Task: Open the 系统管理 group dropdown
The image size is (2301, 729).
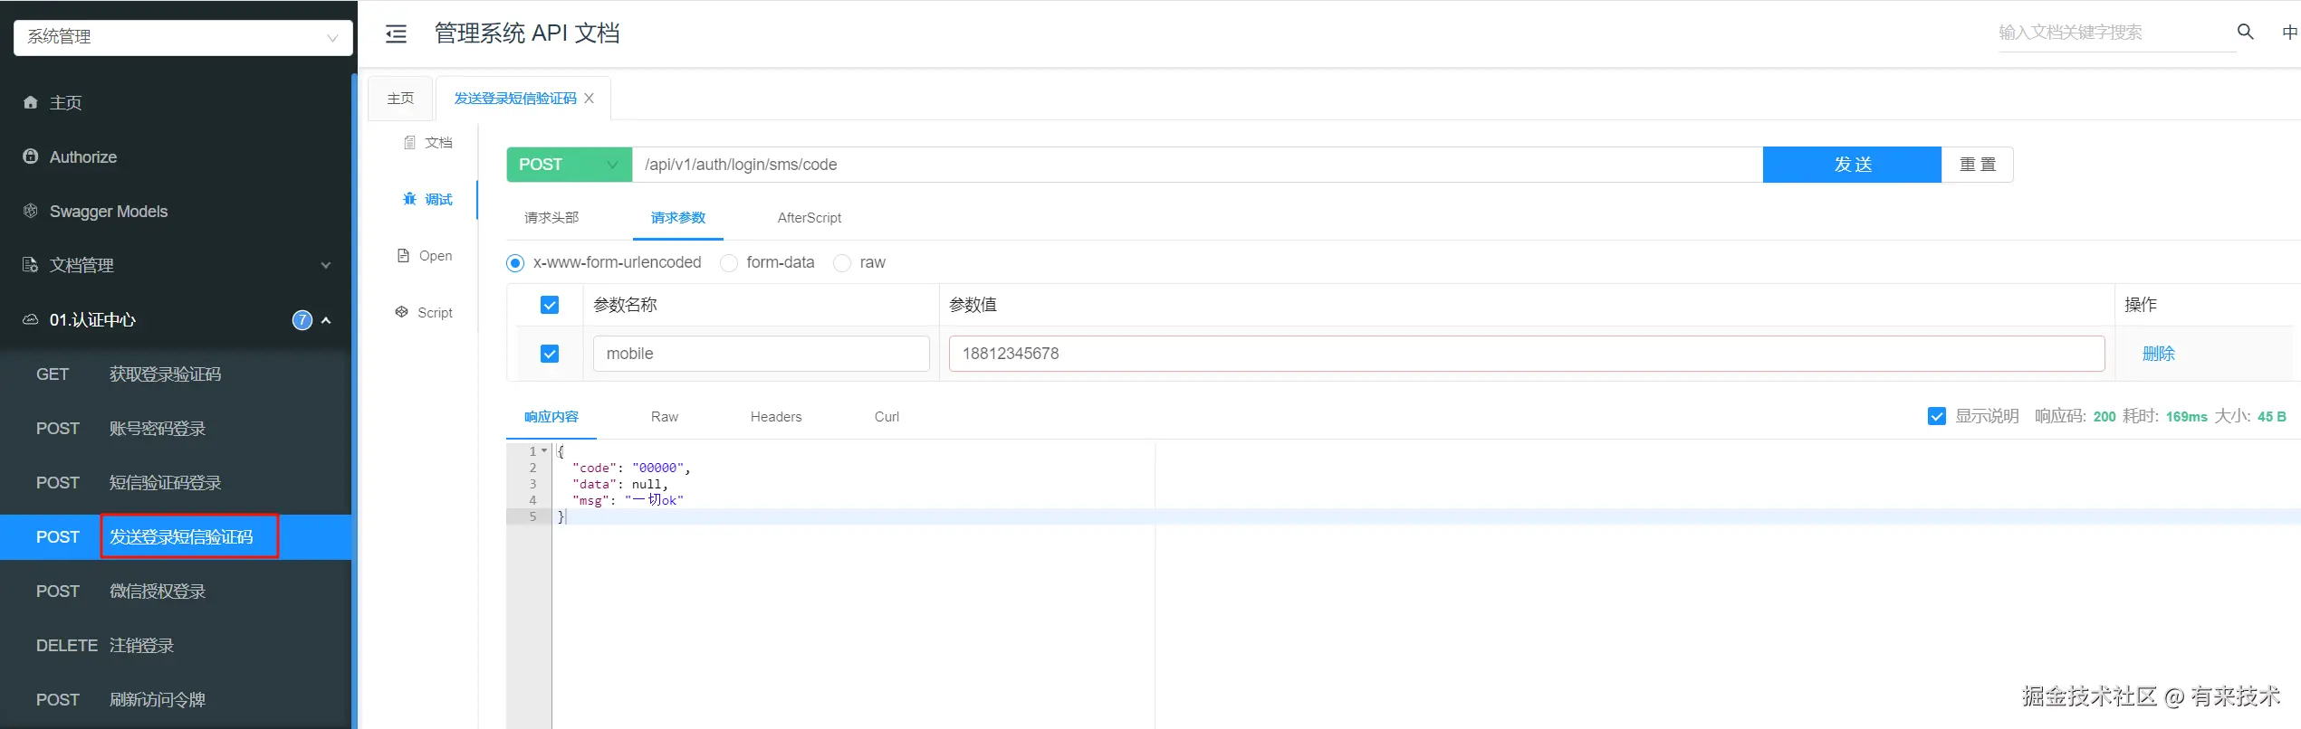Action: [x=183, y=37]
